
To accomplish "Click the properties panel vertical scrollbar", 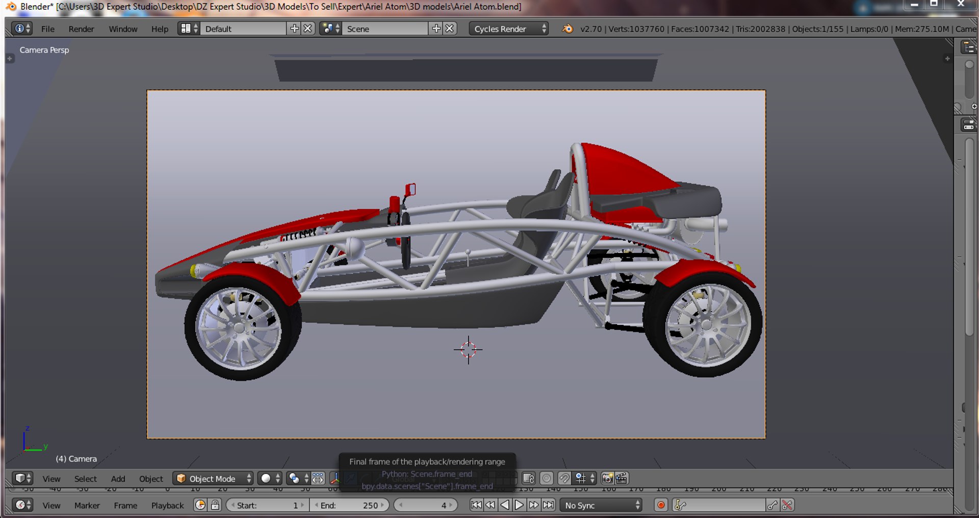I will [x=969, y=237].
